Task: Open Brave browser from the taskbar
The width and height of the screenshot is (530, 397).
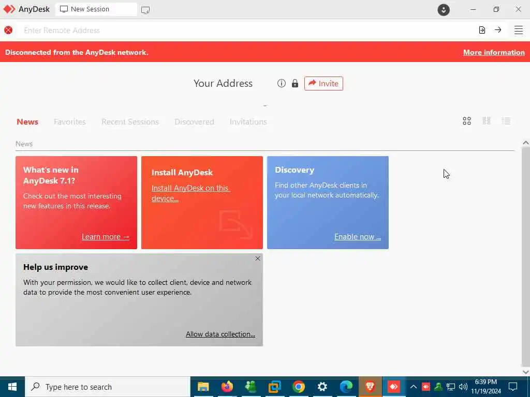Action: pos(370,387)
